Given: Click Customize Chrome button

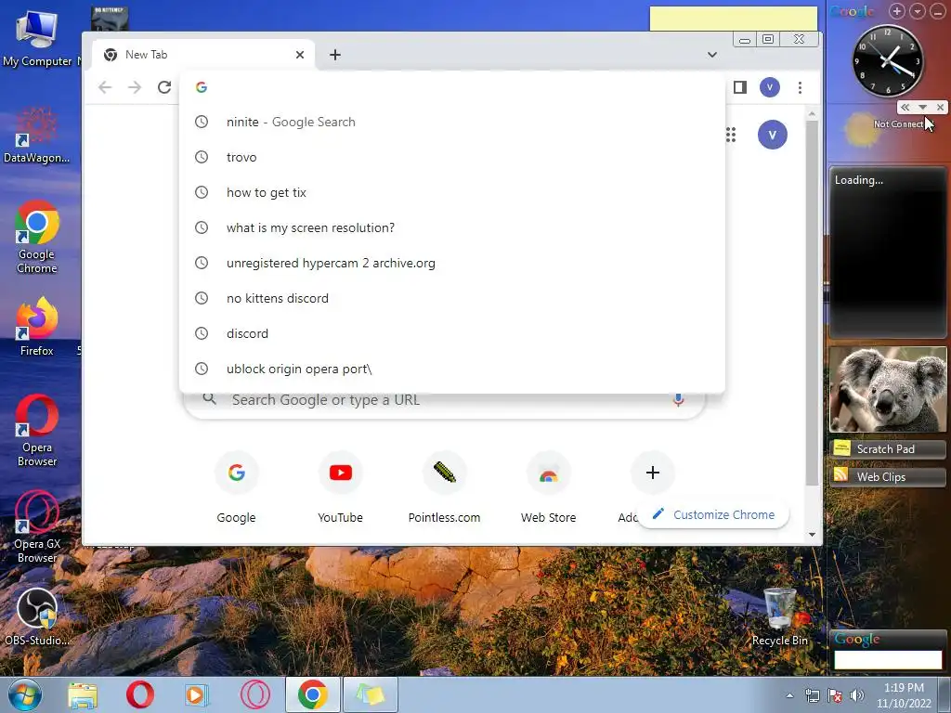Looking at the screenshot, I should pyautogui.click(x=713, y=514).
